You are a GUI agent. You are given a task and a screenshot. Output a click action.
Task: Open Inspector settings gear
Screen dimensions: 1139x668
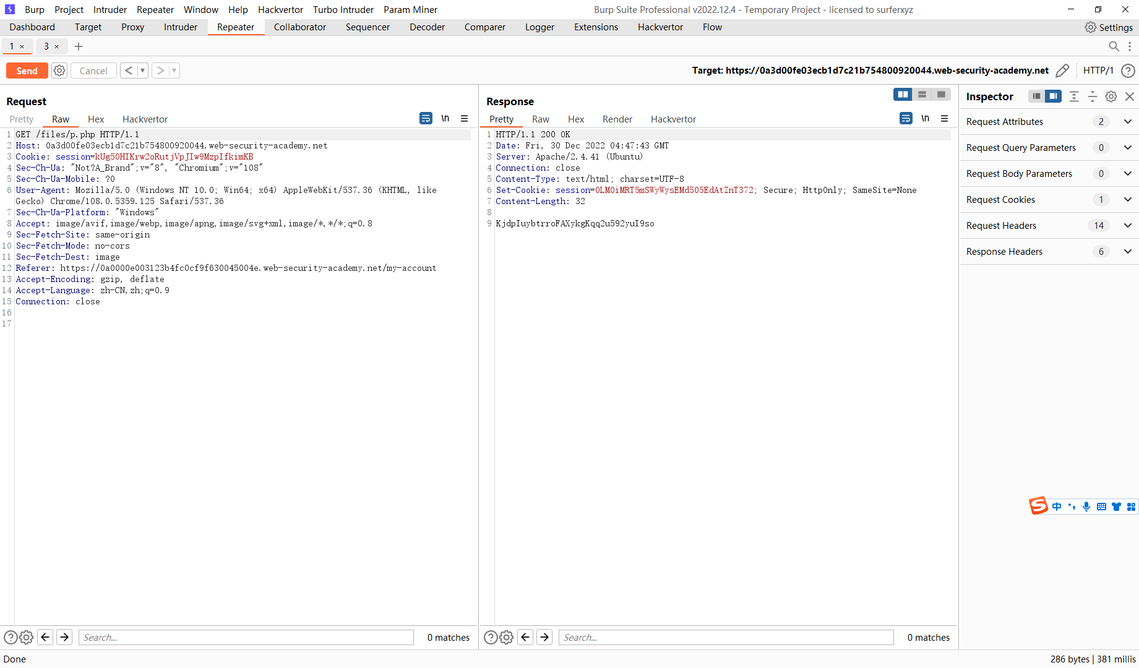click(x=1111, y=96)
